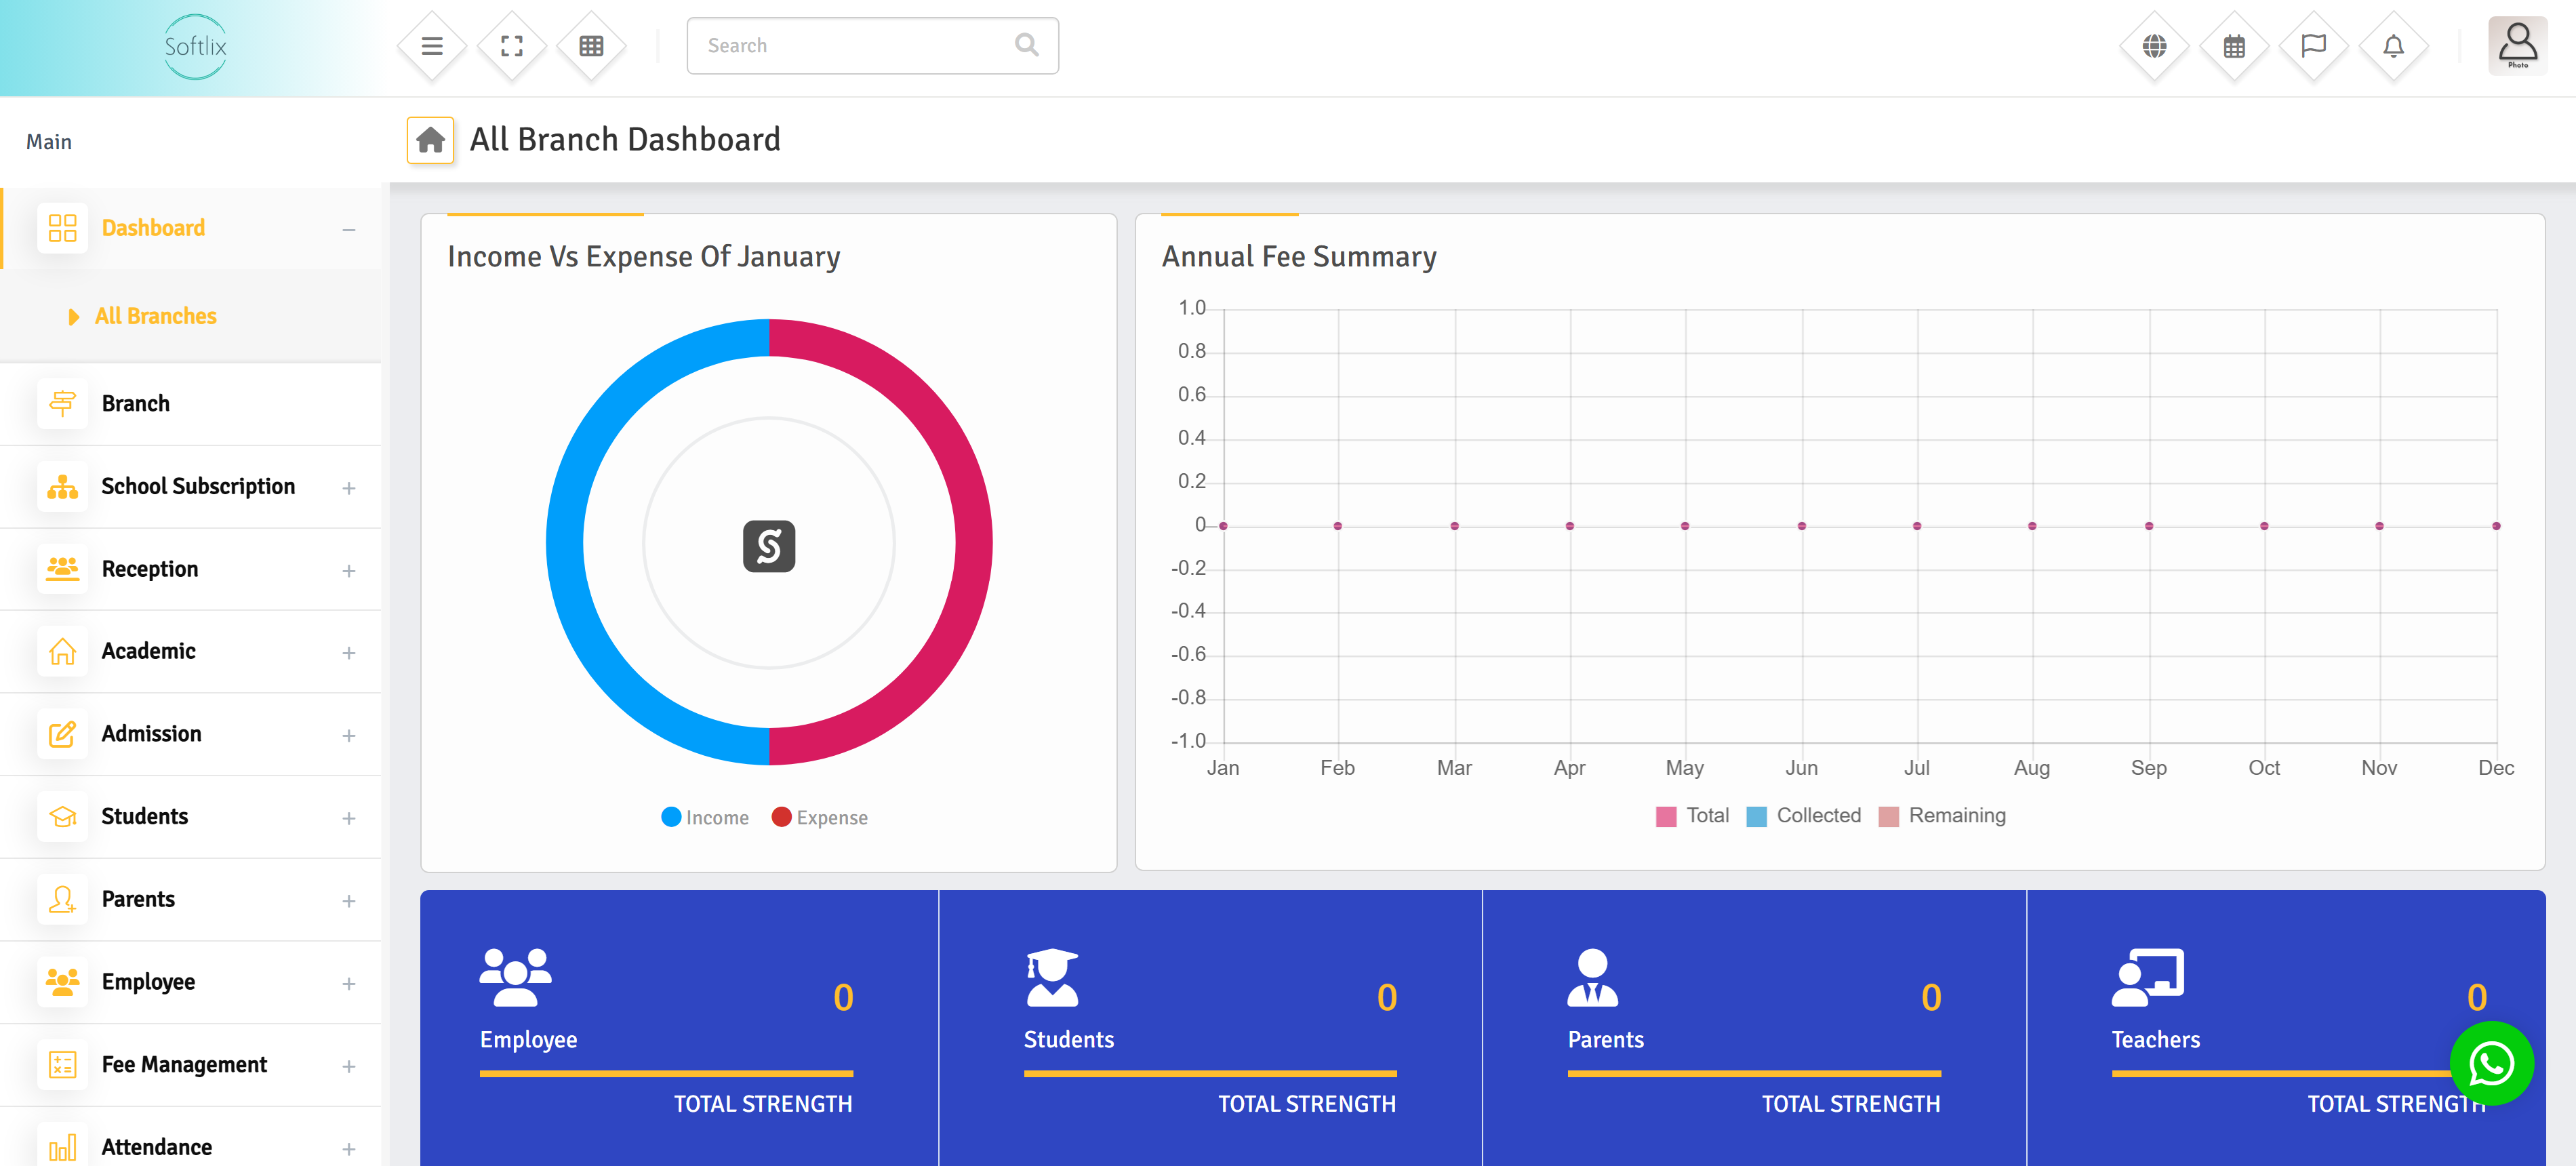Image resolution: width=2576 pixels, height=1166 pixels.
Task: Open the grid apps icon in header
Action: (x=591, y=46)
